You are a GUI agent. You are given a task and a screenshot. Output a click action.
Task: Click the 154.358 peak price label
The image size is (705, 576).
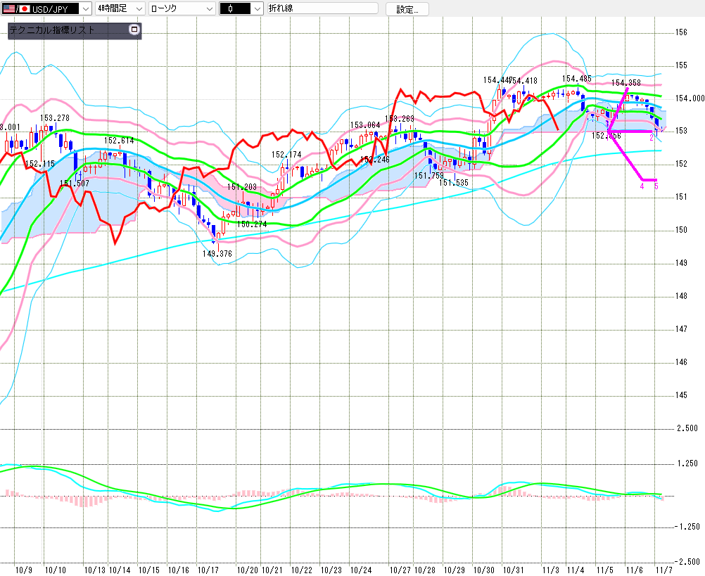[625, 83]
